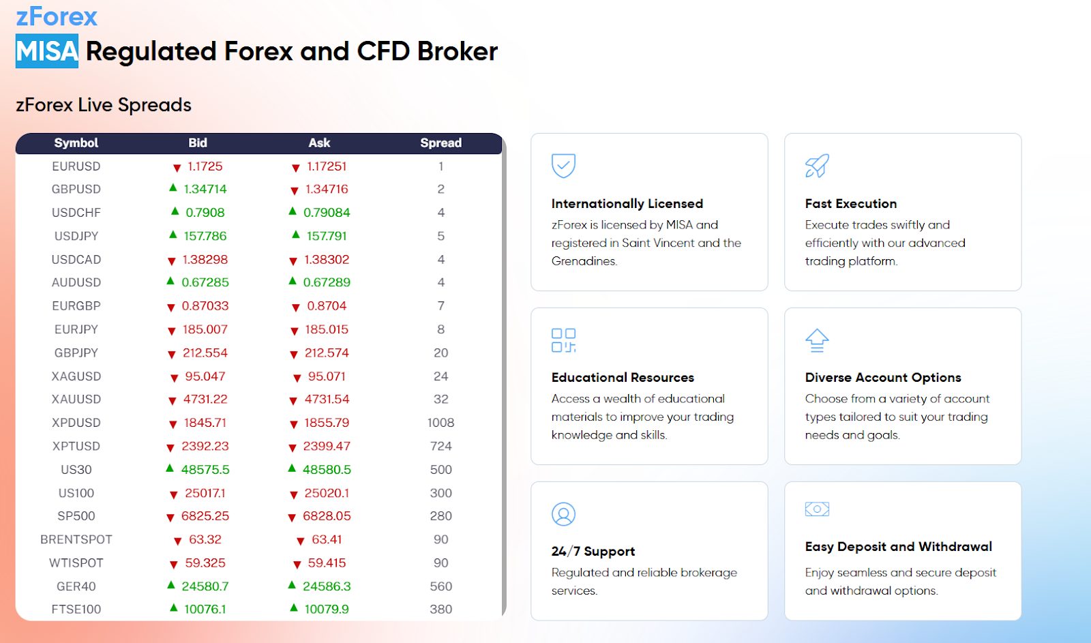Click the 24/7 Support person icon
Viewport: 1091px width, 643px height.
click(563, 514)
